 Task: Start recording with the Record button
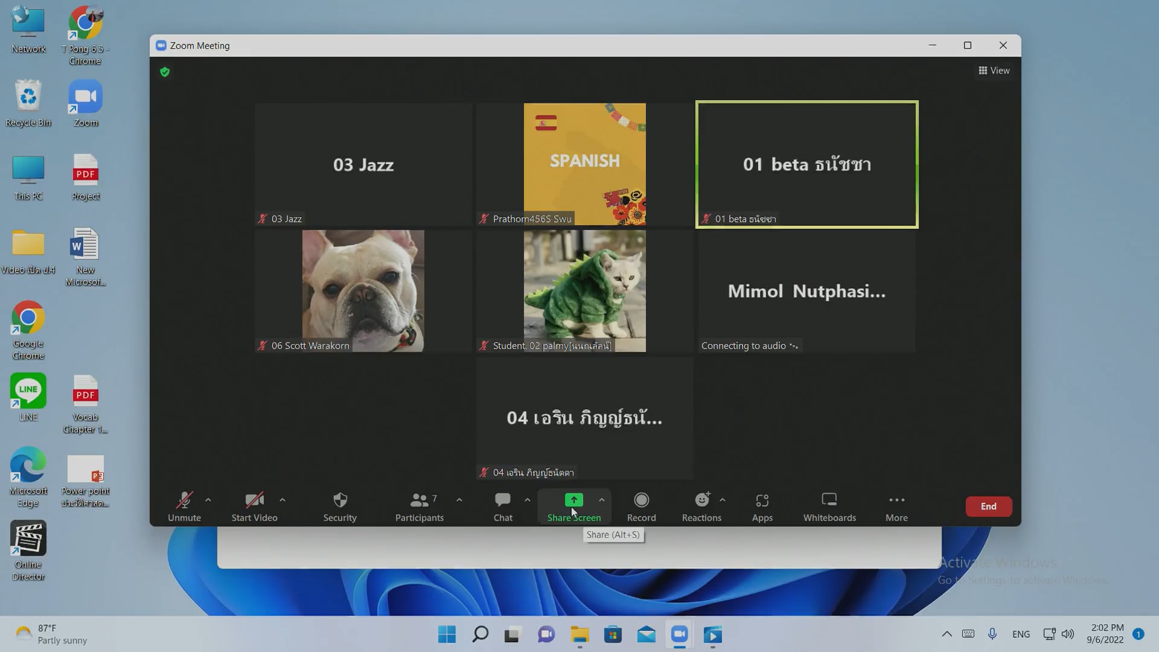click(x=641, y=507)
